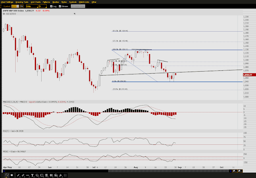Screen dimensions: 256x178
Task: Click the 0.0% Fibonacci level label
Action: pos(119,81)
